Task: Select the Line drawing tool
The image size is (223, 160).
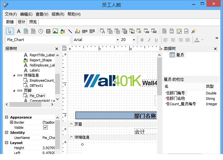Action: coord(70,31)
